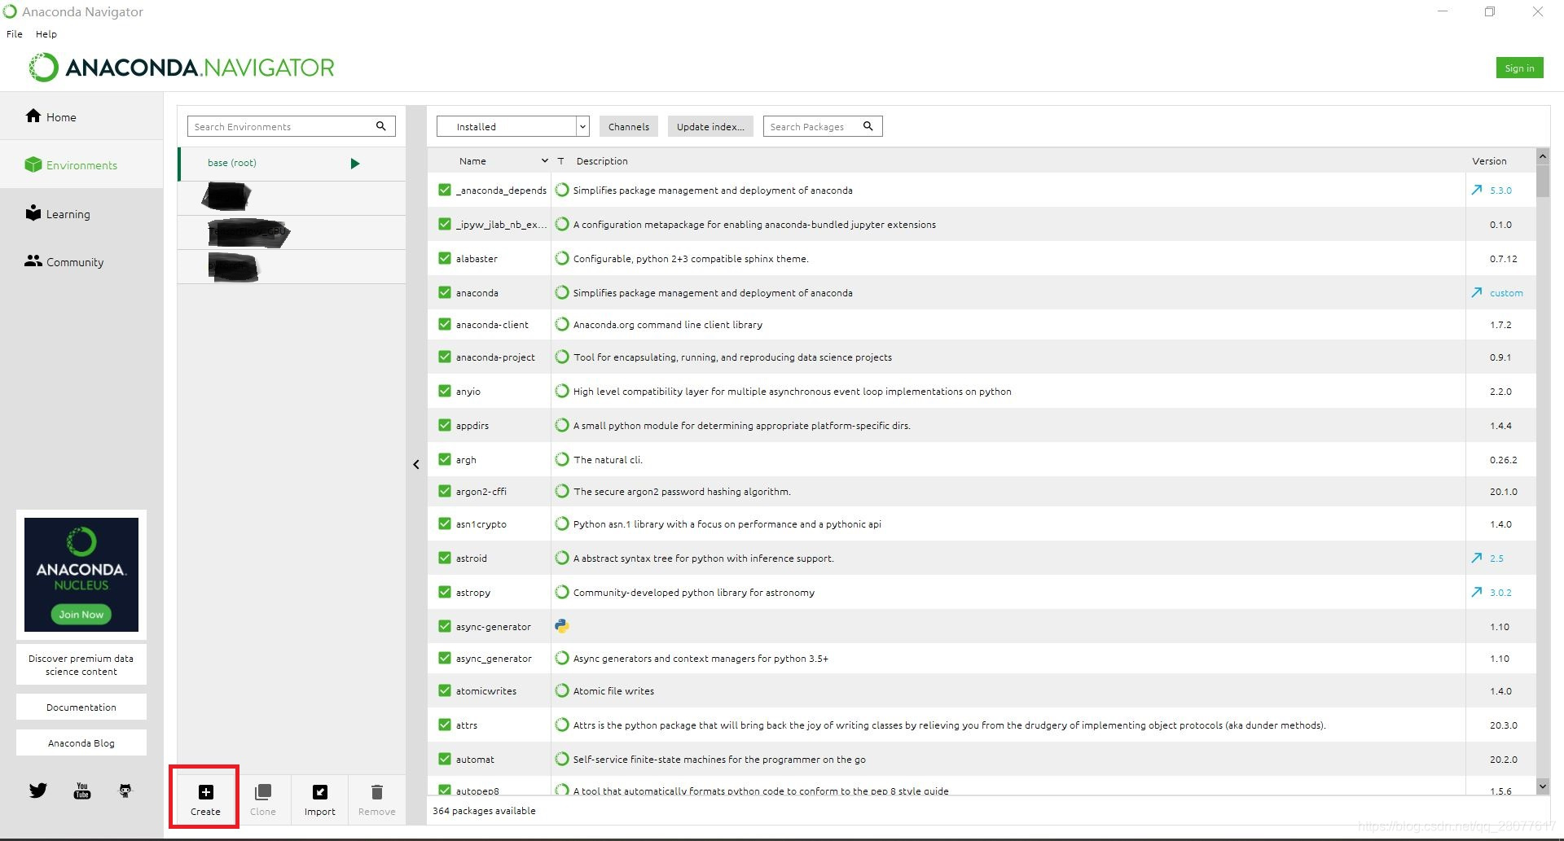The height and width of the screenshot is (841, 1564).
Task: Click the Create environment plus icon
Action: click(206, 792)
